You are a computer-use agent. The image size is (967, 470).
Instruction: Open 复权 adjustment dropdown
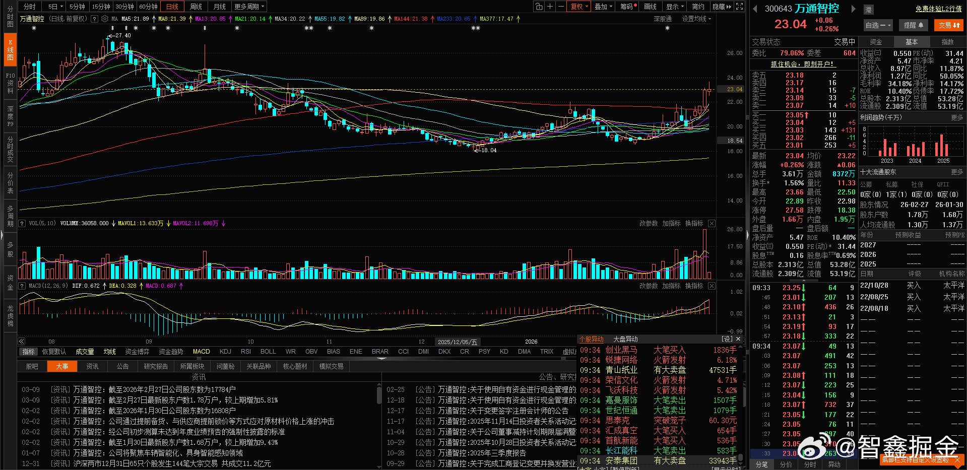click(x=579, y=7)
